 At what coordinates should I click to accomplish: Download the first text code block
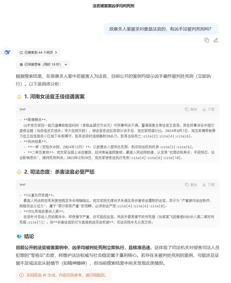click(209, 109)
